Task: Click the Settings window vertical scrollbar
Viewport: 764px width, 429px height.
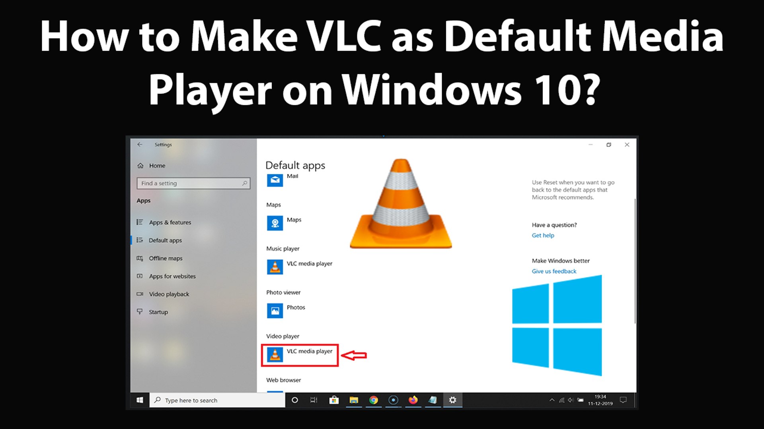Action: click(635, 261)
